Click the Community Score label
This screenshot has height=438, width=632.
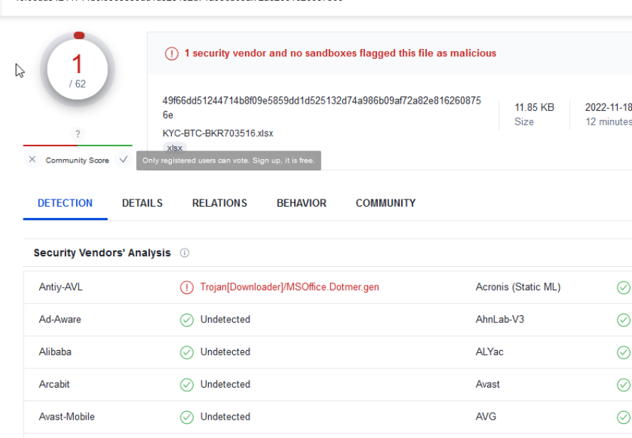point(77,160)
